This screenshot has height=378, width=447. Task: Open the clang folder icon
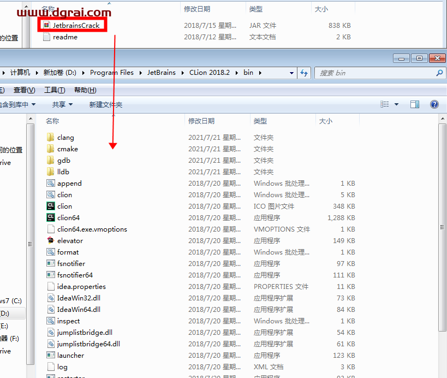click(50, 137)
